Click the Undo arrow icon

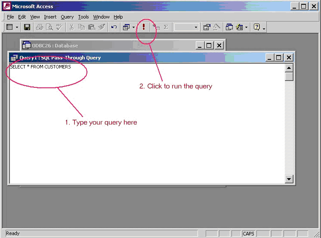coord(114,27)
